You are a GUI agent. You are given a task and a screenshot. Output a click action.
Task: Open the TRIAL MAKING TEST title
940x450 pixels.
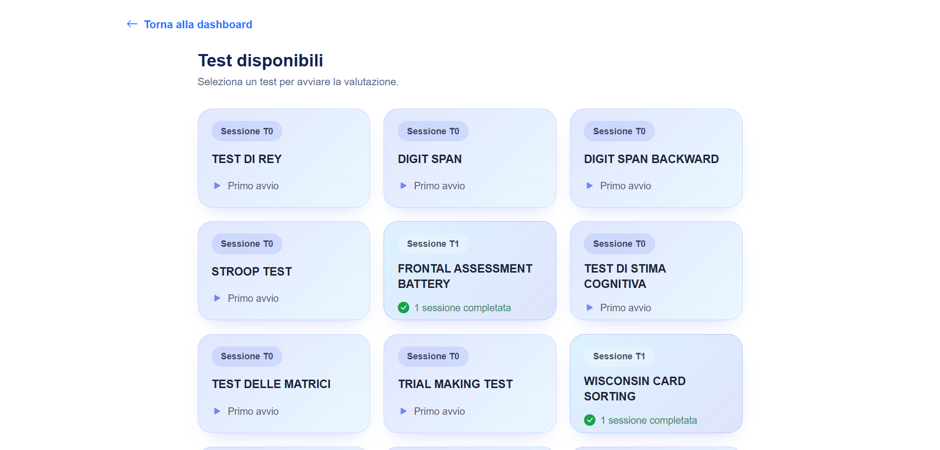pyautogui.click(x=455, y=384)
